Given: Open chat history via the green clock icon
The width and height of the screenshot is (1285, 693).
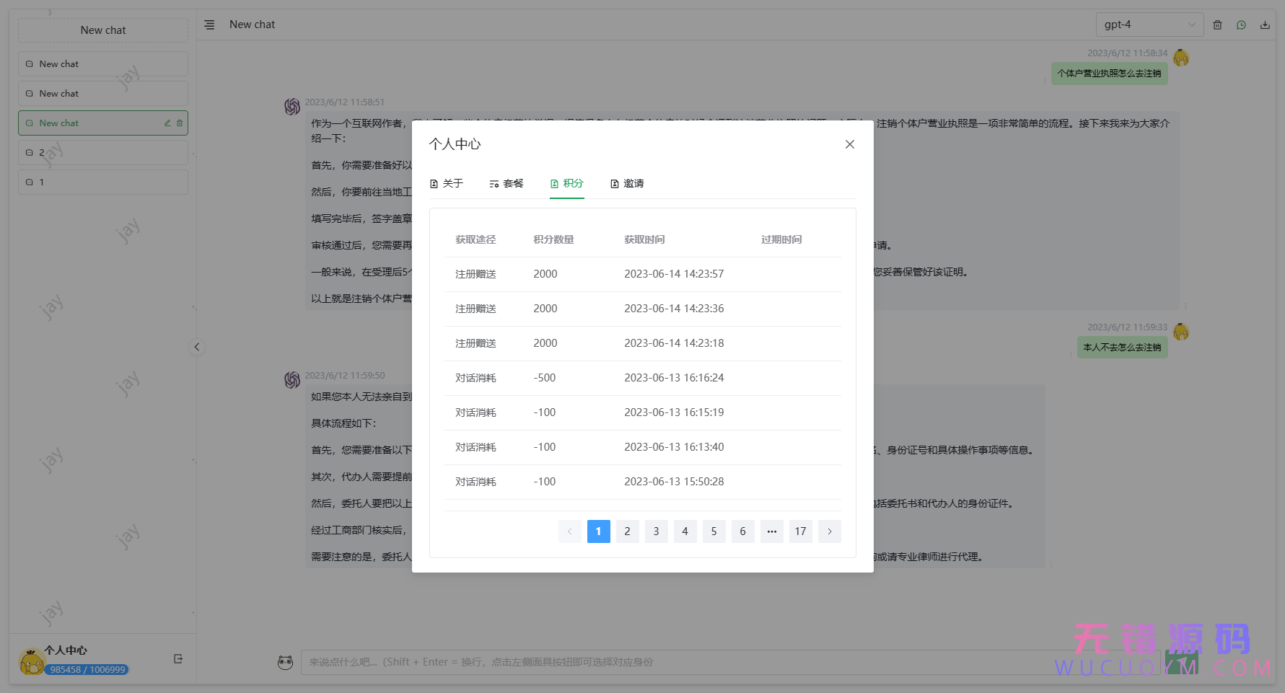Looking at the screenshot, I should click(1242, 24).
